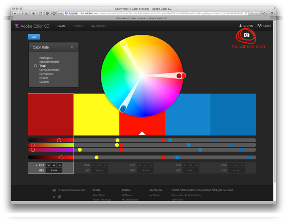Image resolution: width=287 pixels, height=223 pixels.
Task: Select the bright red base color swatch
Action: 142,126
